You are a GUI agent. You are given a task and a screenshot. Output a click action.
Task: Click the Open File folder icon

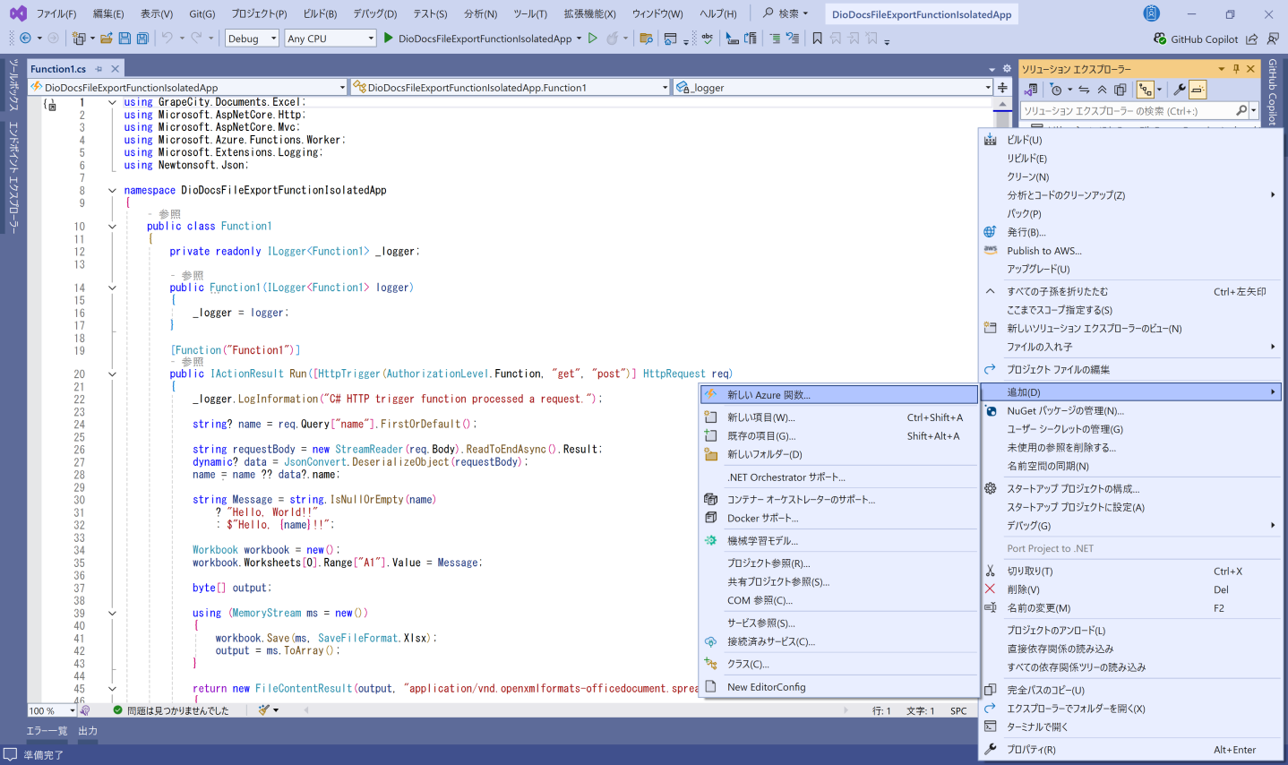pos(107,39)
